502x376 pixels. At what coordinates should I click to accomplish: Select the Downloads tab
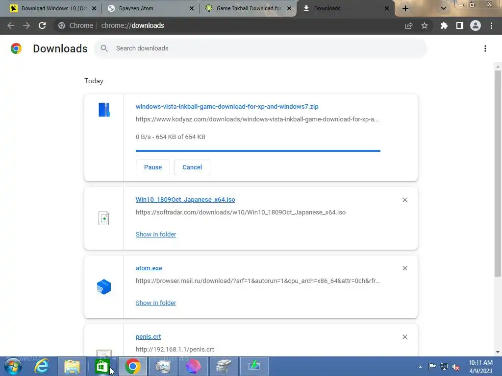(346, 8)
